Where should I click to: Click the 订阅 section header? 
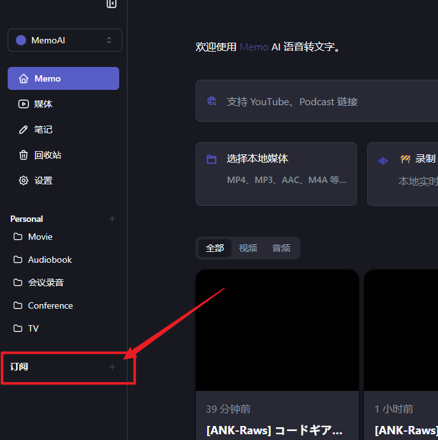[x=19, y=367]
